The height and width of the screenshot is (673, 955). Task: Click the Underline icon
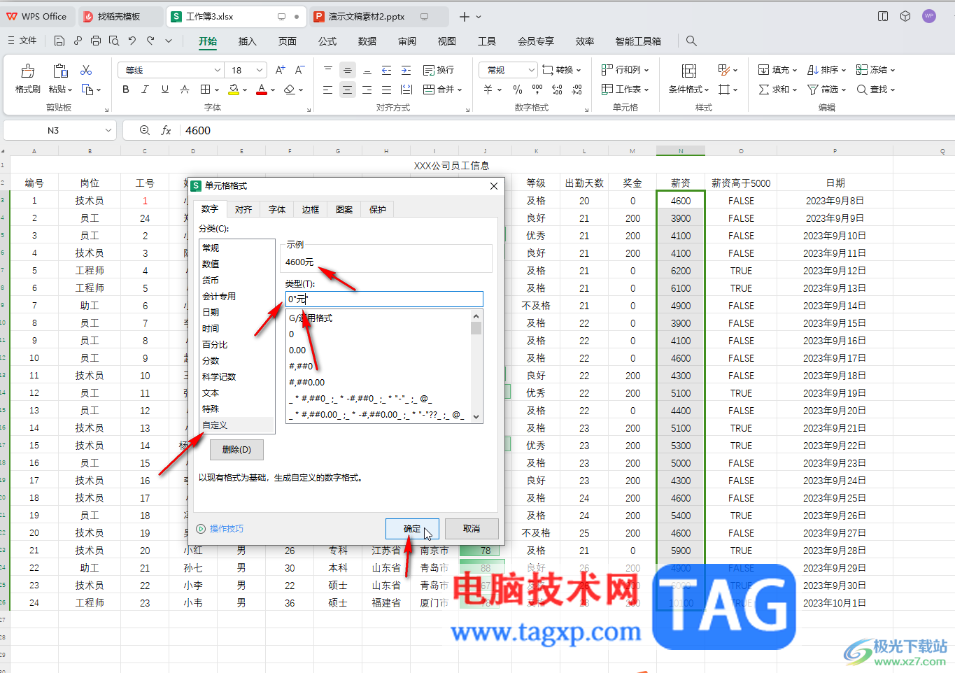pyautogui.click(x=165, y=90)
